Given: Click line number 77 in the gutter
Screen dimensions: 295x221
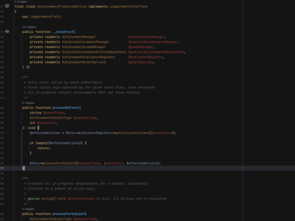Looking at the screenshot, I should point(2,168).
